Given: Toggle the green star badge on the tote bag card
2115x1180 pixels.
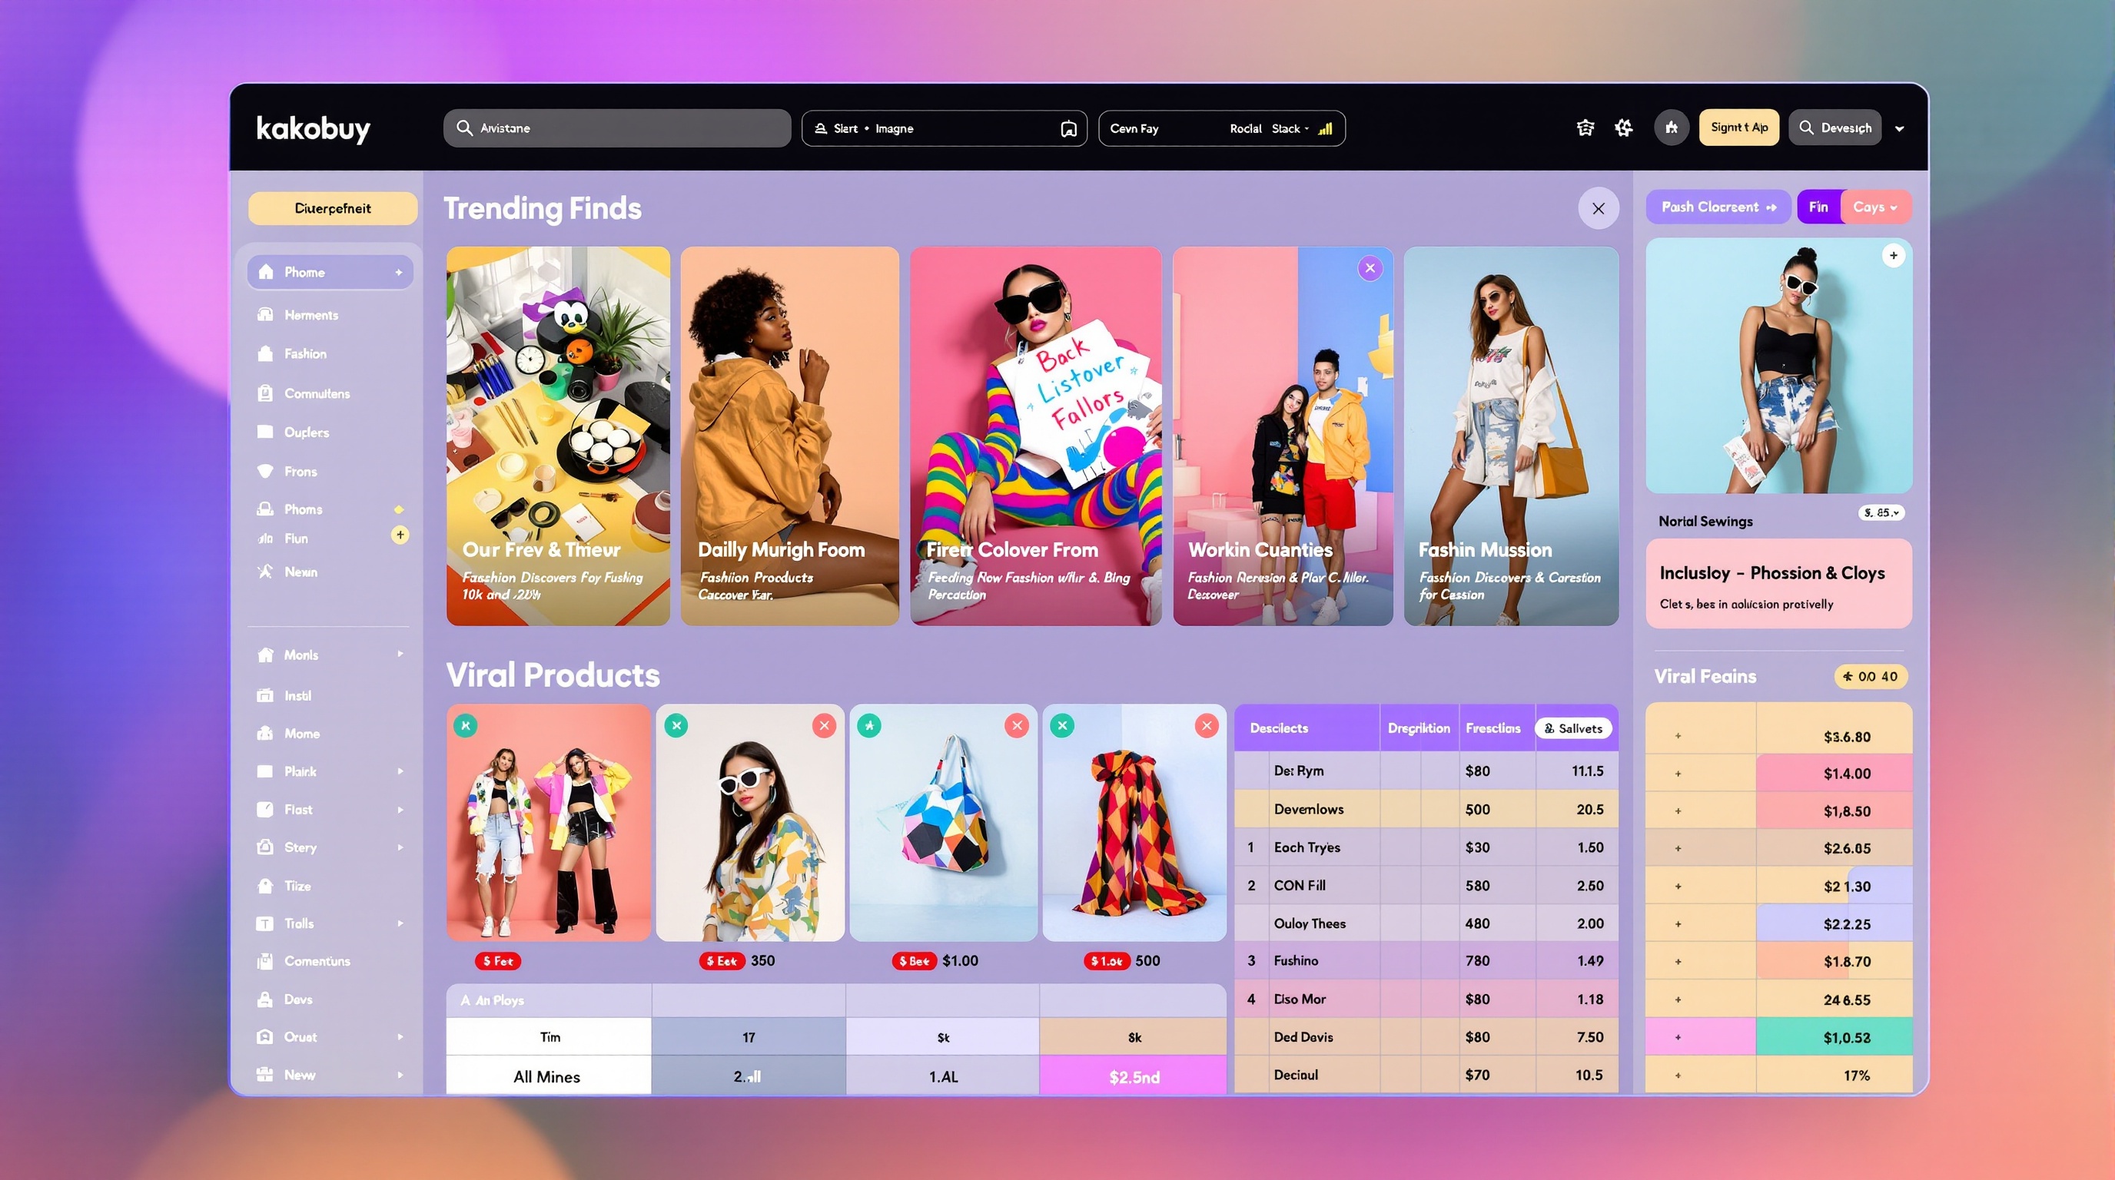Looking at the screenshot, I should [869, 725].
